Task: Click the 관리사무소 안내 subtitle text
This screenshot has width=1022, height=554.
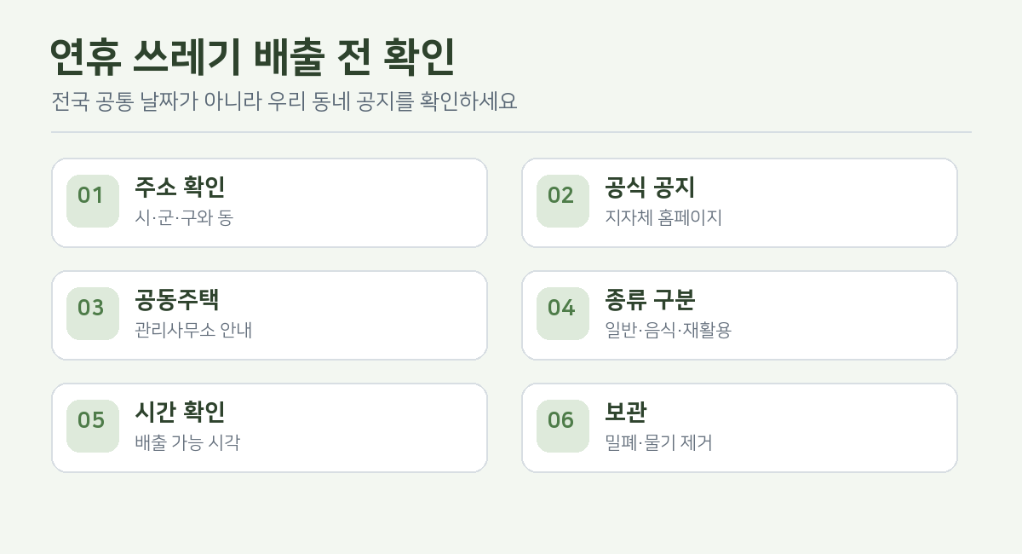Action: 193,330
